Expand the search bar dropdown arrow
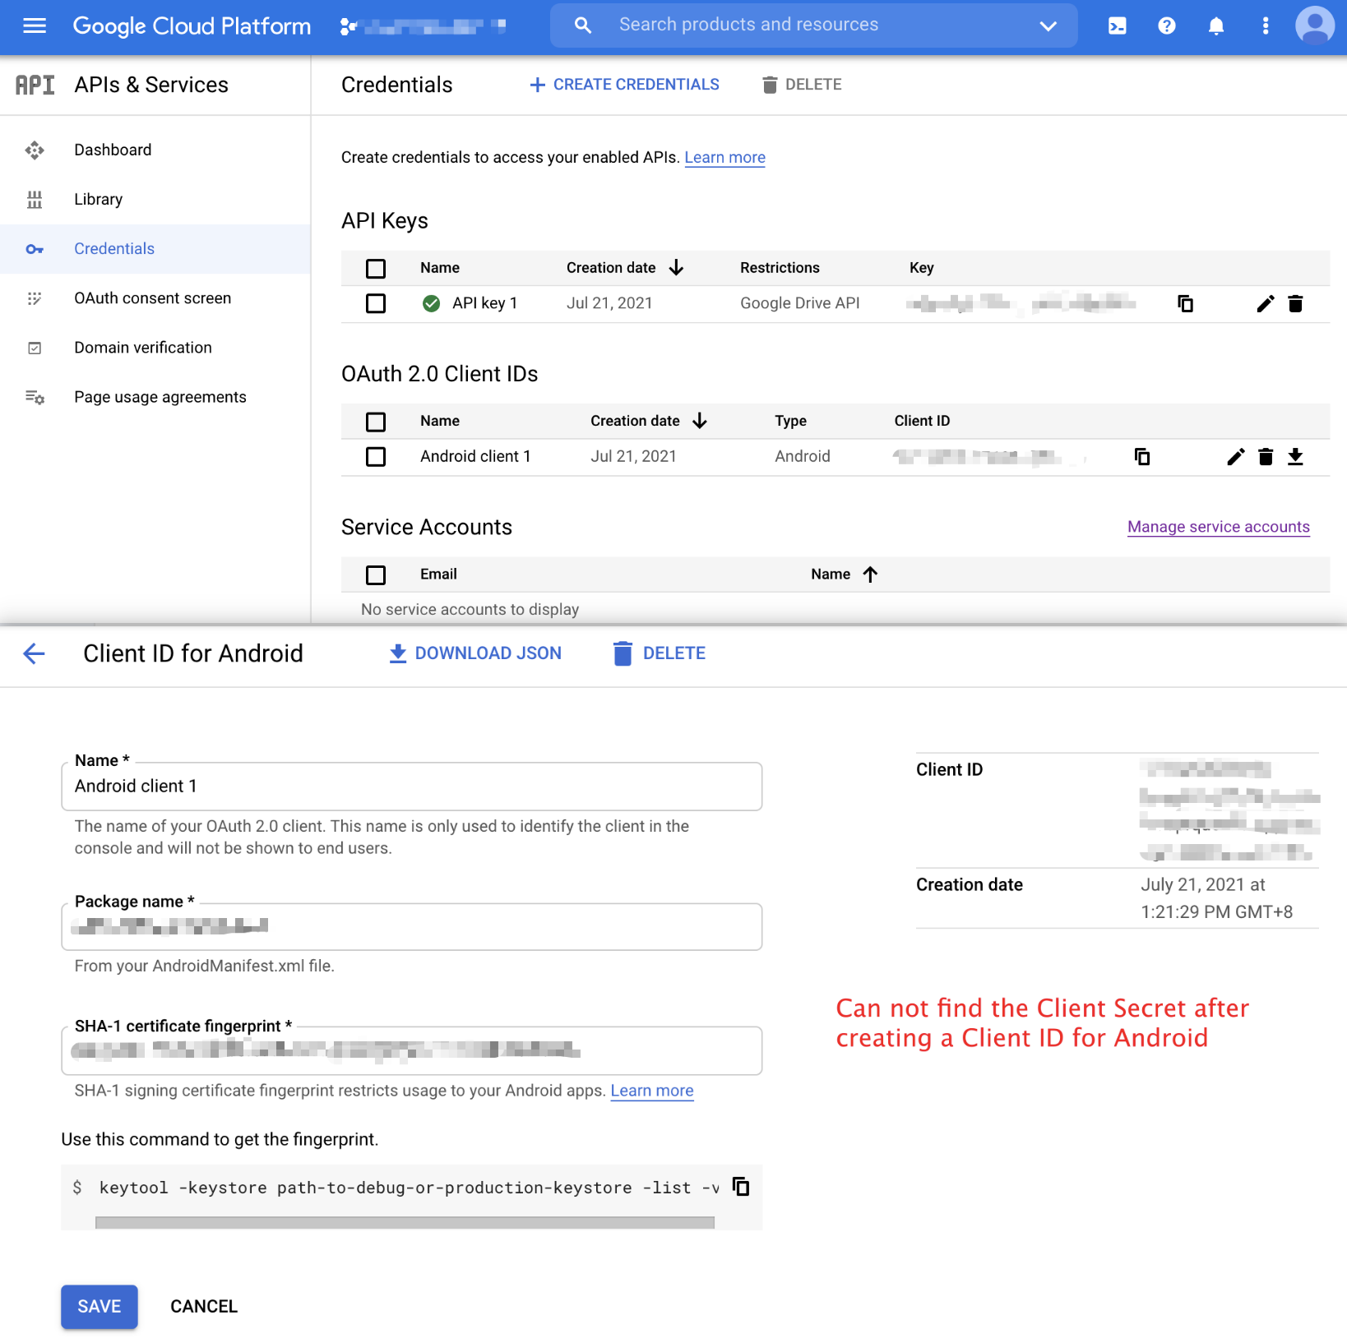The height and width of the screenshot is (1338, 1347). click(1048, 25)
